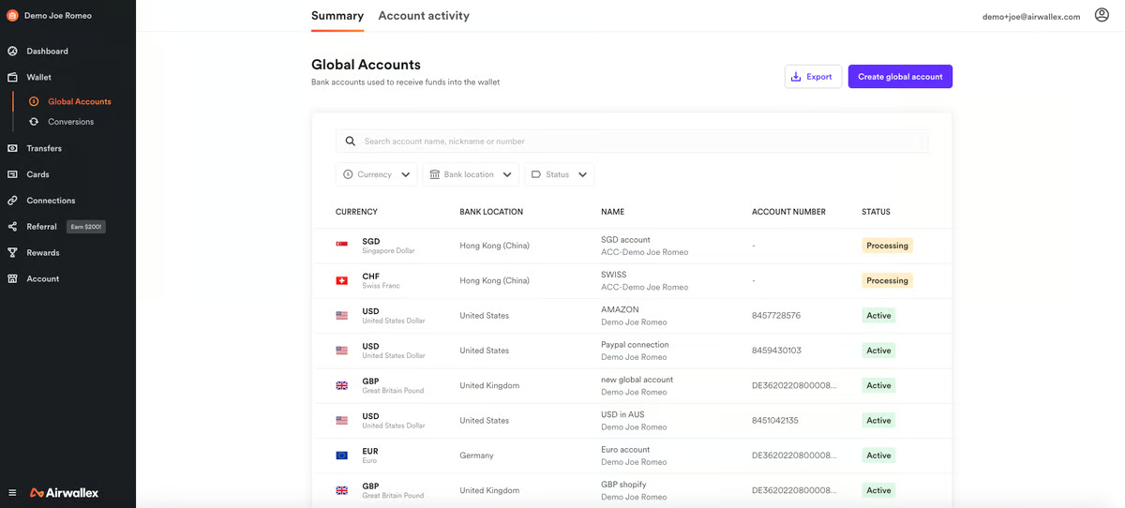This screenshot has height=508, width=1125.
Task: Click the Demo Joe Romeo orange account icon
Action: coord(12,15)
